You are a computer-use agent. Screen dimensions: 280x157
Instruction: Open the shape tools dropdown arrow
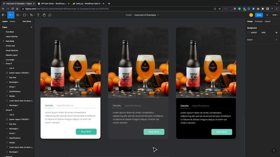[27, 15]
